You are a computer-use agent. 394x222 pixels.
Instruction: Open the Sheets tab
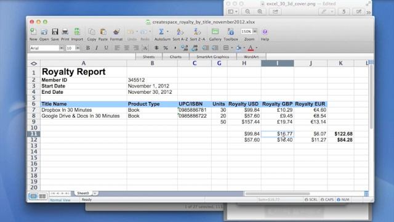(x=149, y=57)
